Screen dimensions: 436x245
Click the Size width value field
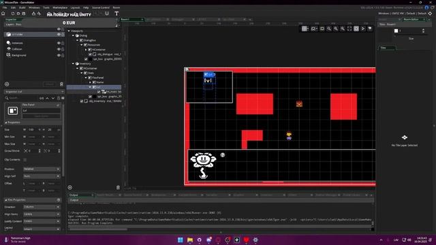[x=33, y=130]
